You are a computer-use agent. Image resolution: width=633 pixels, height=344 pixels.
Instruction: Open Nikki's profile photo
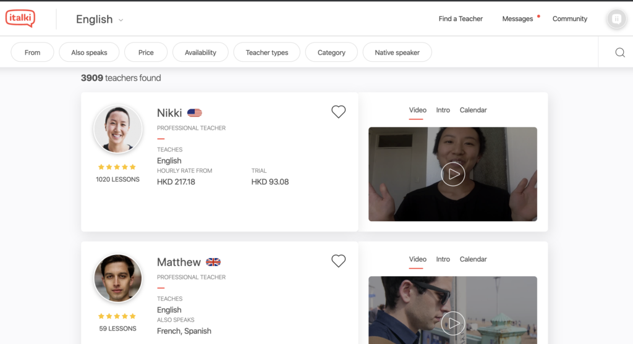click(x=118, y=130)
